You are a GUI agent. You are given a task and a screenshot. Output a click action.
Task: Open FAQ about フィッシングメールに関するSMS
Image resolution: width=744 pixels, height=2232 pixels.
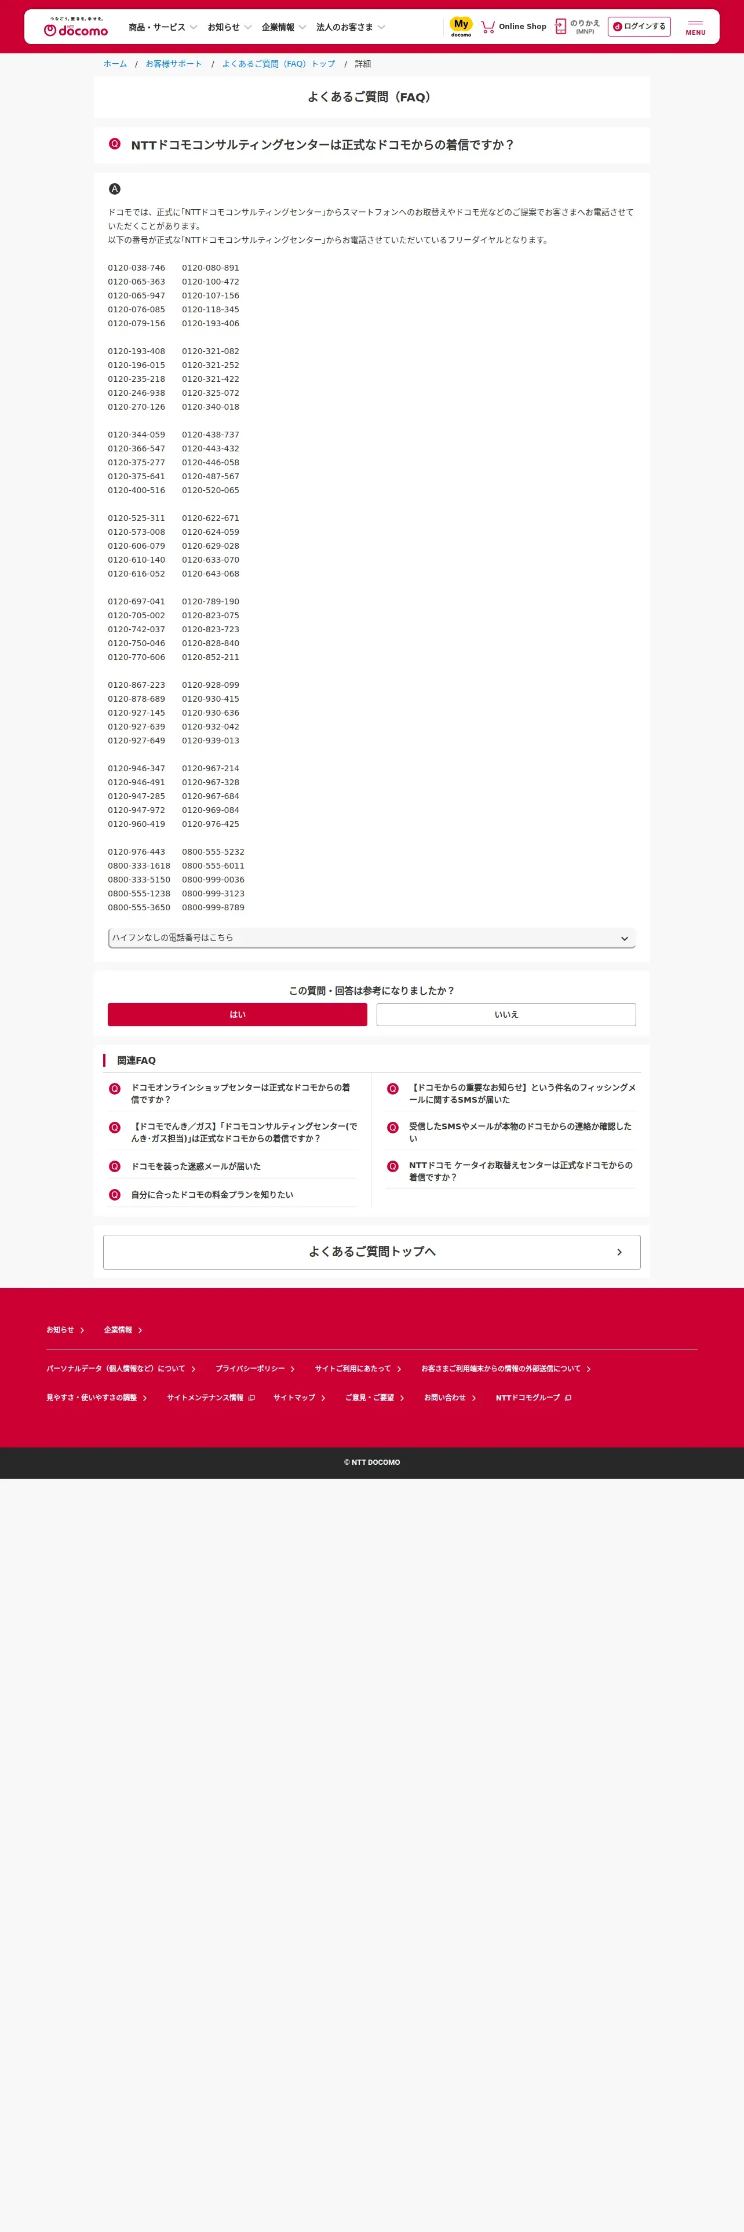pyautogui.click(x=522, y=1093)
